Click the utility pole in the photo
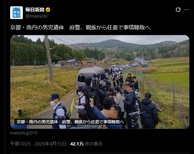 click(x=49, y=58)
